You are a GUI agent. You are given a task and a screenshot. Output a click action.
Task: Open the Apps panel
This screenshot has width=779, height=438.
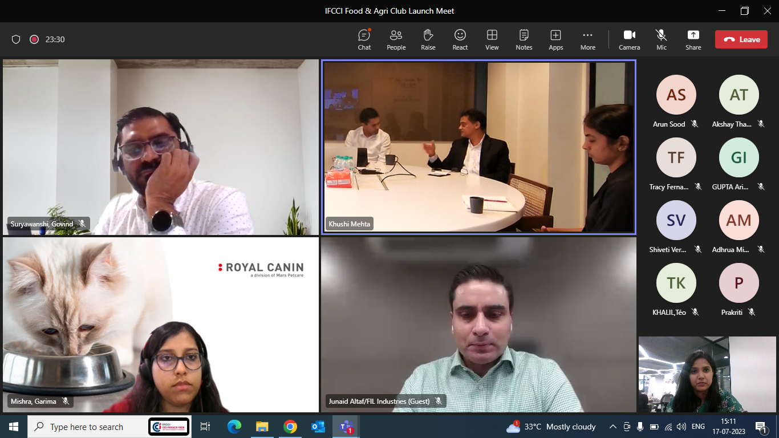coord(555,39)
